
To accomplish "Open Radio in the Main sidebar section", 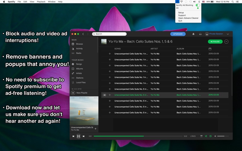I will (x=79, y=53).
